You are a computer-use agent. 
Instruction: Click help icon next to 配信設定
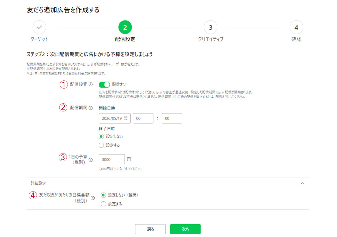pos(91,84)
